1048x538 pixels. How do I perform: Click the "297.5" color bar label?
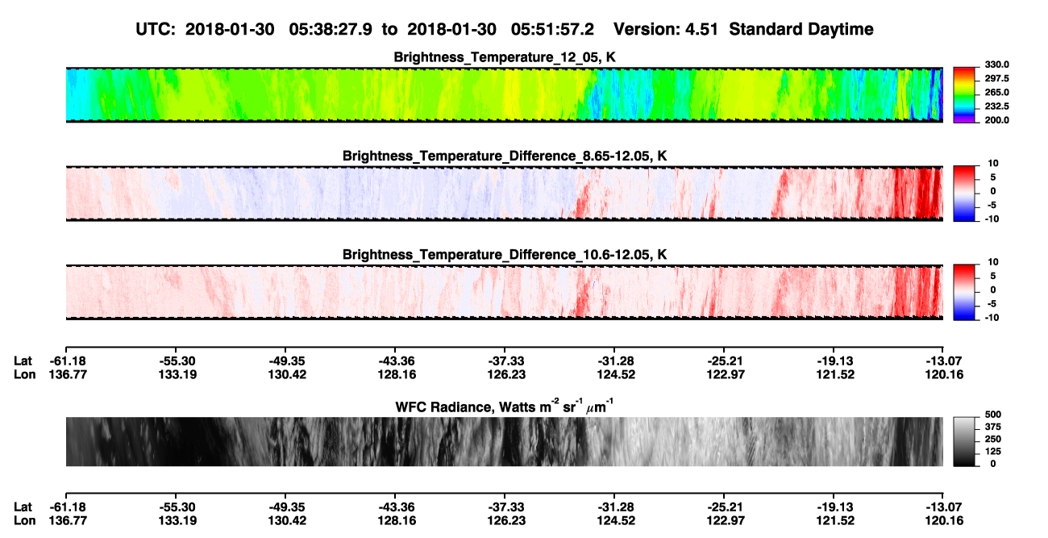pos(997,78)
